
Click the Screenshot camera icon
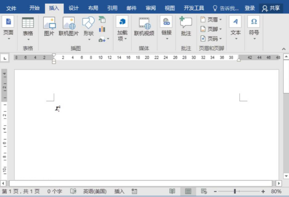tap(102, 39)
